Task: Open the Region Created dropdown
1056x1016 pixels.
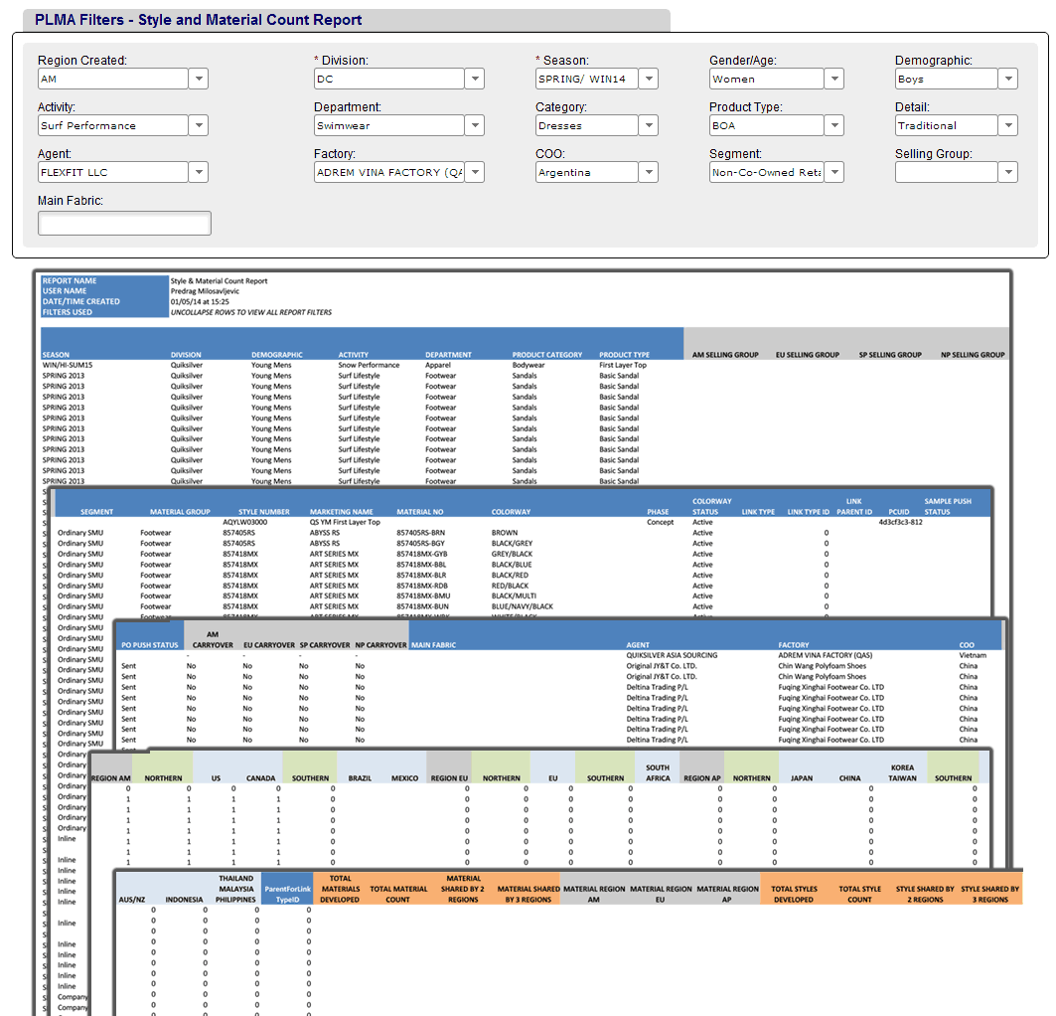Action: (198, 79)
